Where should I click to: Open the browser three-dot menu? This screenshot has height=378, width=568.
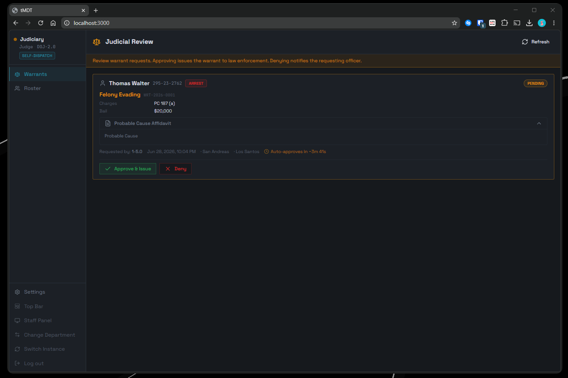[554, 23]
